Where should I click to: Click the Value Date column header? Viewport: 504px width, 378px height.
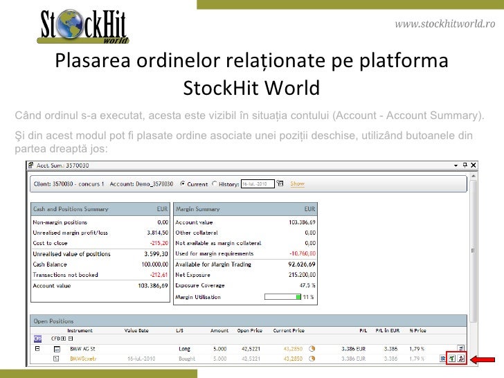pyautogui.click(x=136, y=330)
